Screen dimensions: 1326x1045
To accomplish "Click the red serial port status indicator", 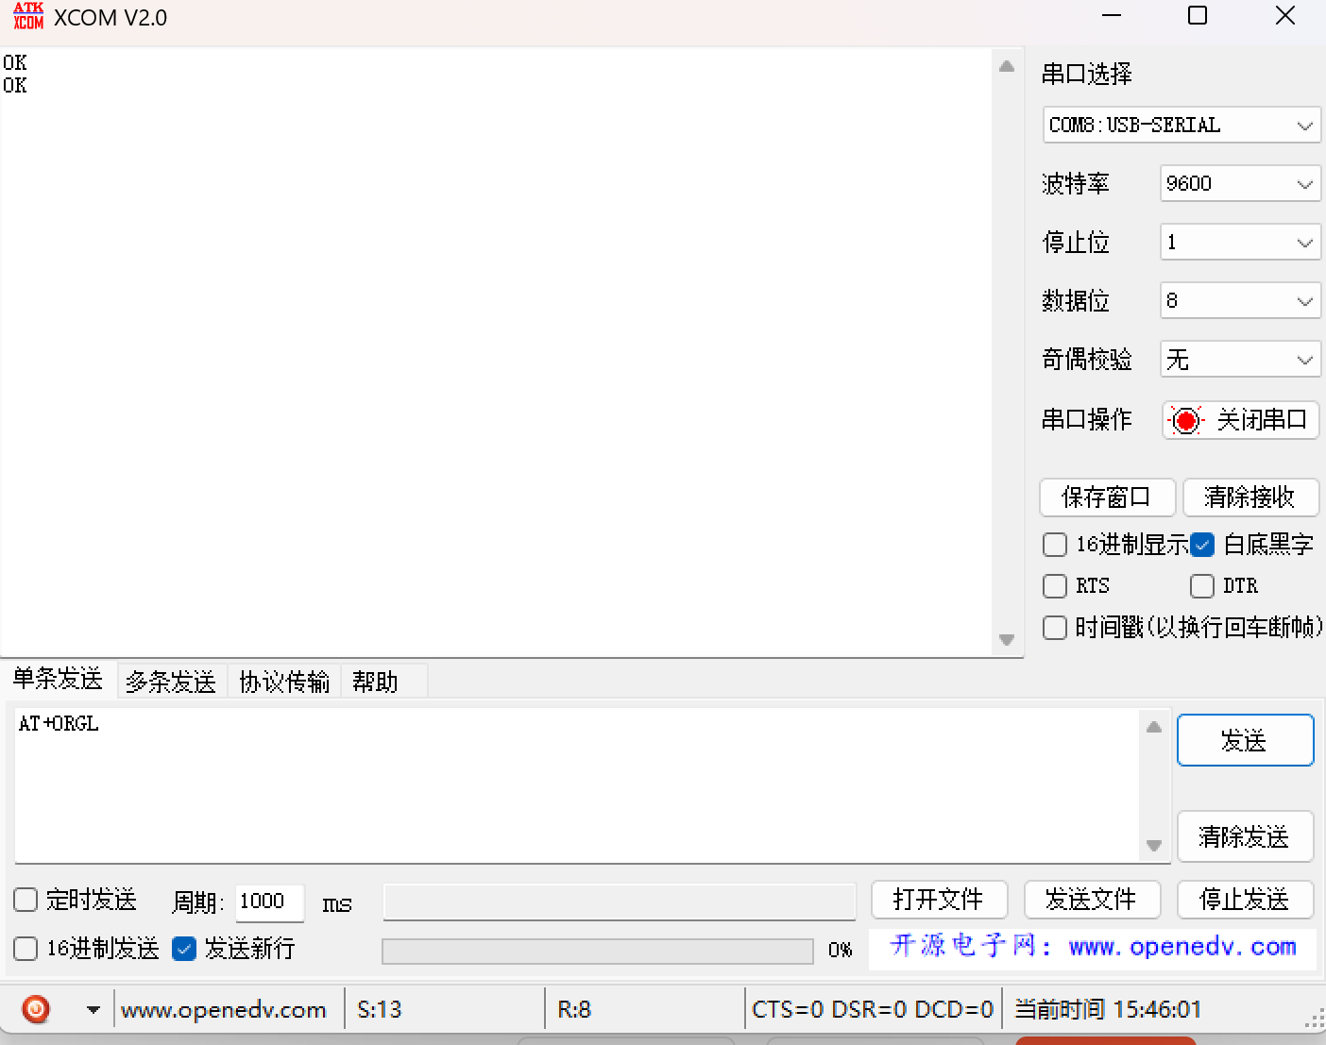I will 1185,420.
